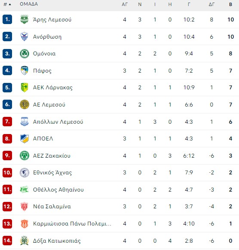
Task: Sort standings by the ΑΓ matches header
Action: (x=125, y=4)
